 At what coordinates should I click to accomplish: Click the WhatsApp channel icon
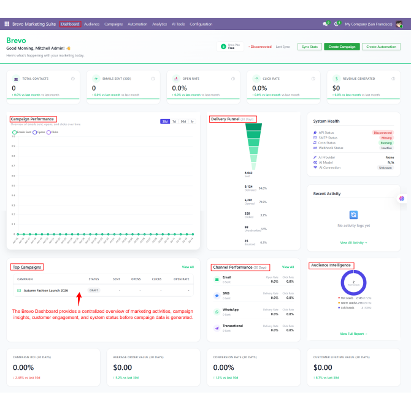pyautogui.click(x=217, y=312)
